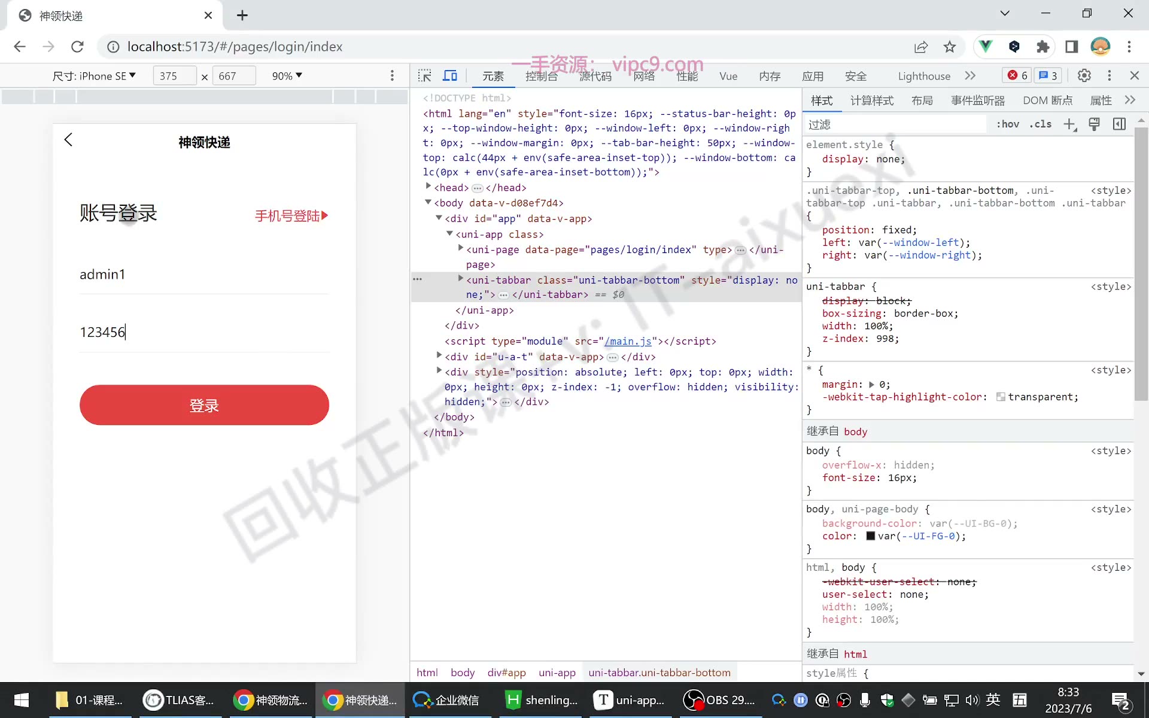Expand the head element node

pos(428,187)
